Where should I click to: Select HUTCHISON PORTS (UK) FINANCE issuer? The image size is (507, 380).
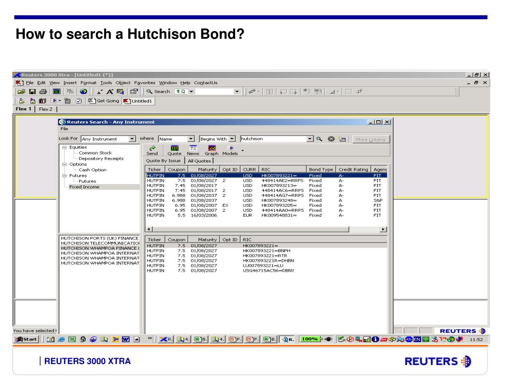tap(100, 238)
